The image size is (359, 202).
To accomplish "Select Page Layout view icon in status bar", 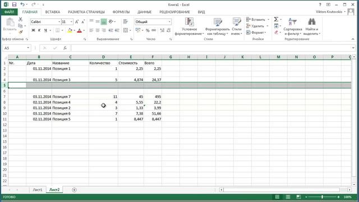I will pos(288,197).
